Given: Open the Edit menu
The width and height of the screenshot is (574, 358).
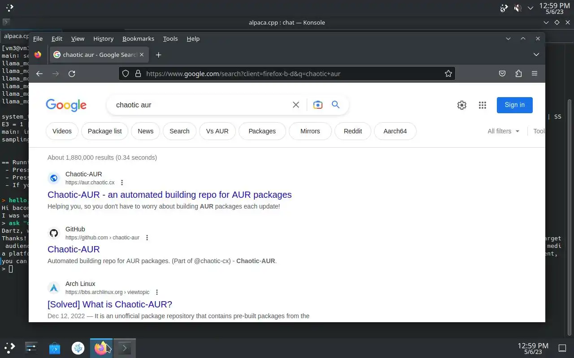Looking at the screenshot, I should click(57, 38).
